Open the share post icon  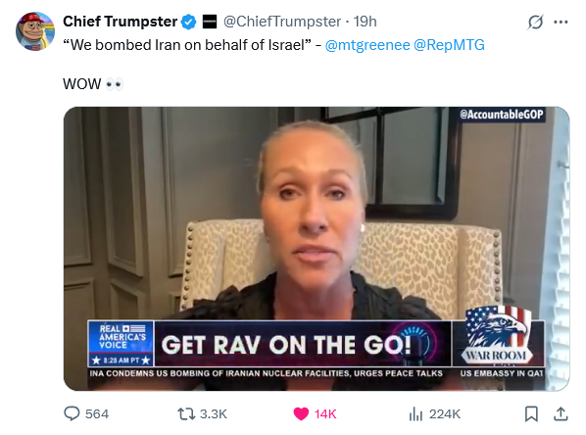561,413
